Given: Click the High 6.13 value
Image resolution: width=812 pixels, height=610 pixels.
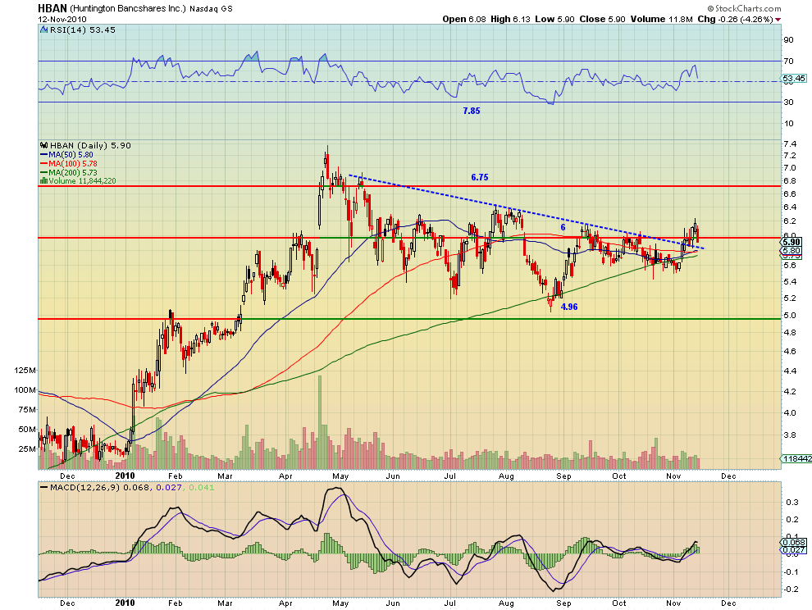Looking at the screenshot, I should [x=511, y=19].
